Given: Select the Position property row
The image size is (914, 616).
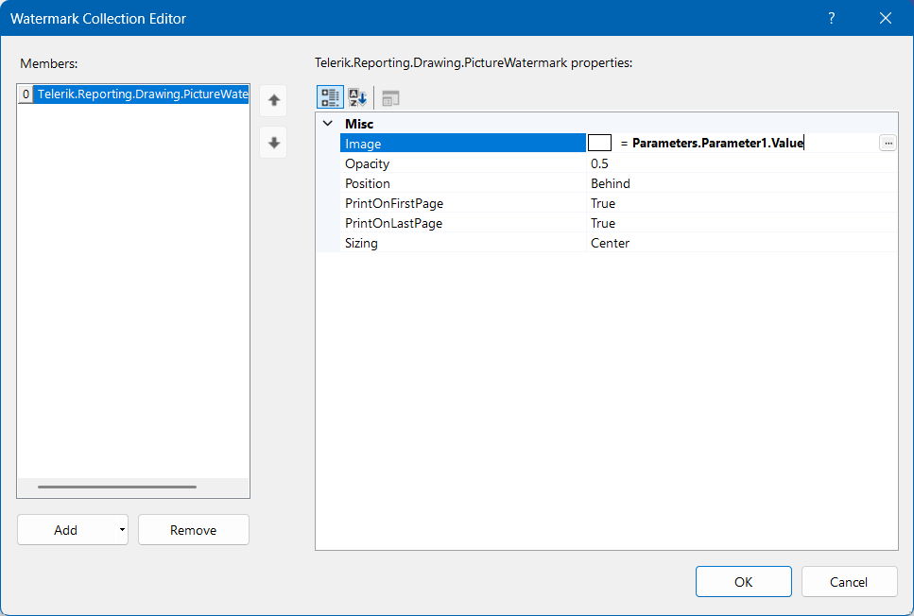Looking at the screenshot, I should pyautogui.click(x=463, y=183).
